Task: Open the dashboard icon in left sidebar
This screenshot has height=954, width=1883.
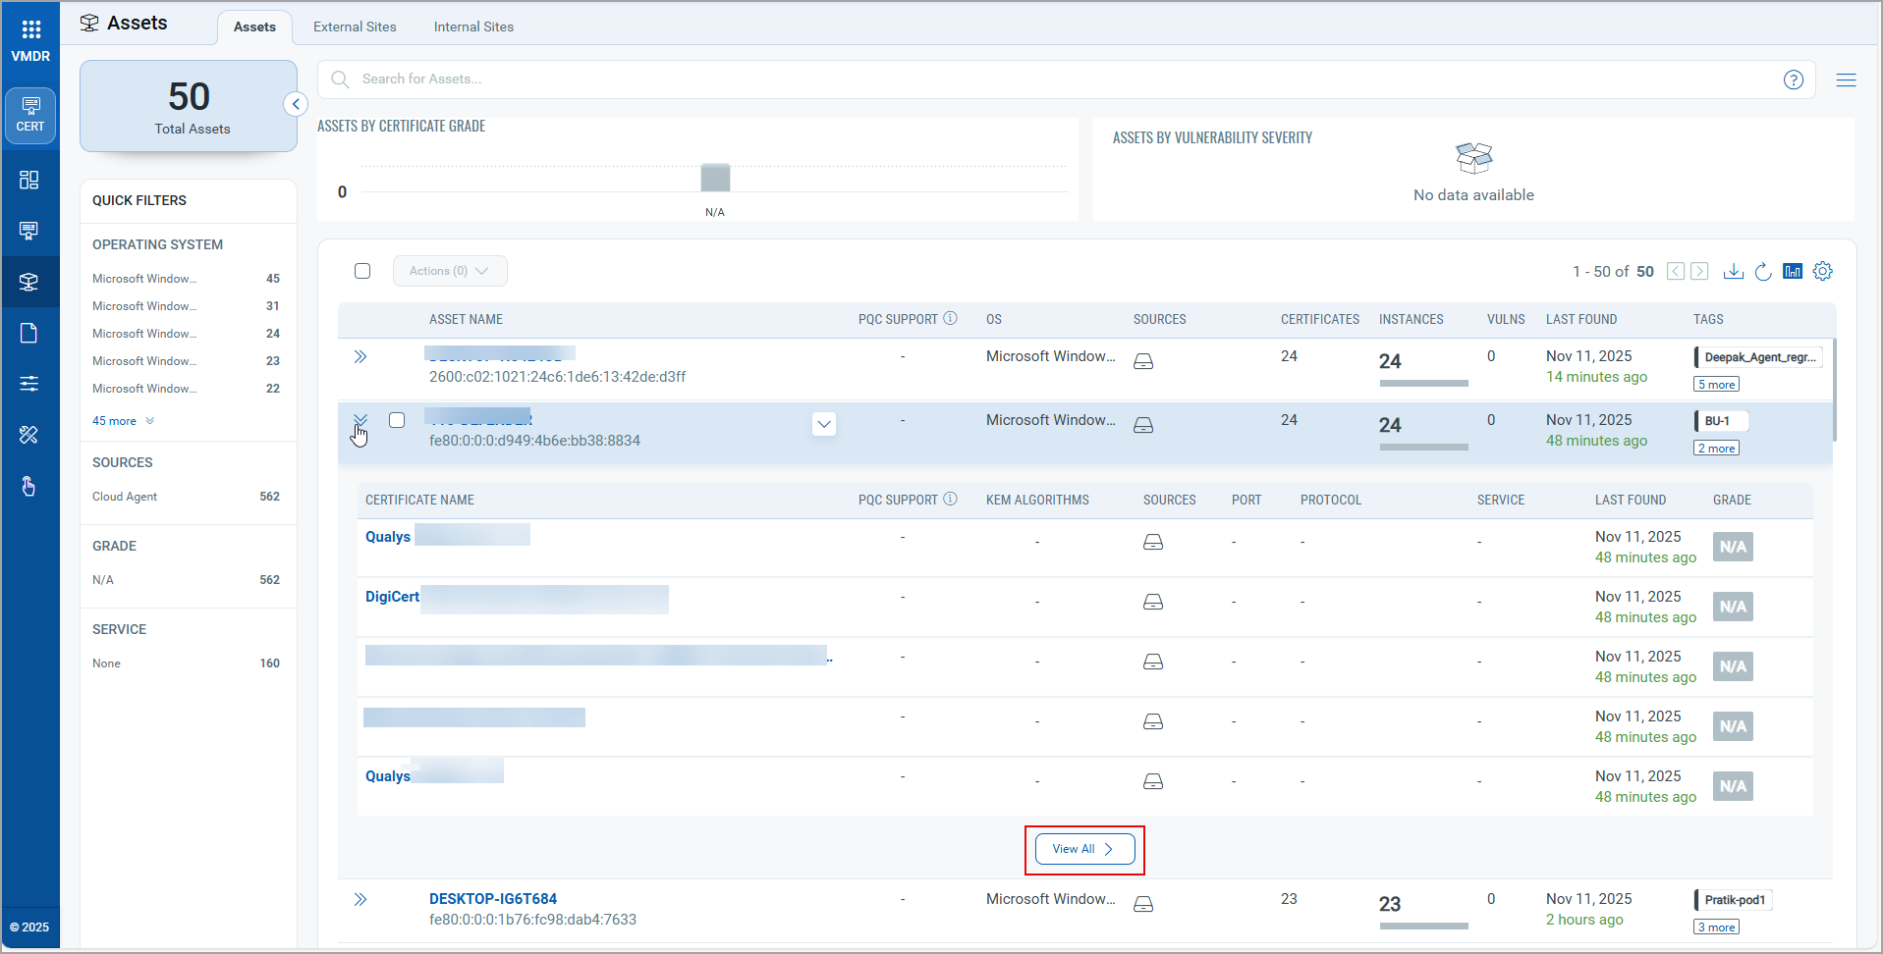Action: 29,180
